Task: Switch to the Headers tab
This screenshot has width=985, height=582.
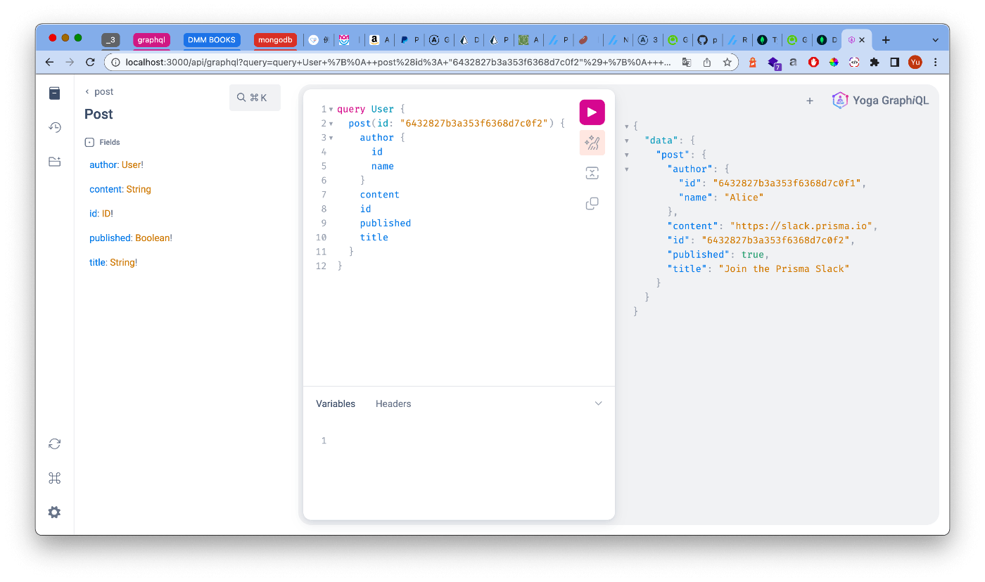Action: pos(393,404)
